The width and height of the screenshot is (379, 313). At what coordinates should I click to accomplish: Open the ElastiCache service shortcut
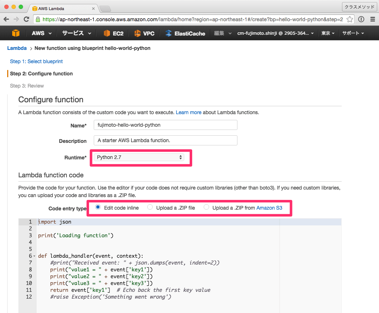coord(185,33)
